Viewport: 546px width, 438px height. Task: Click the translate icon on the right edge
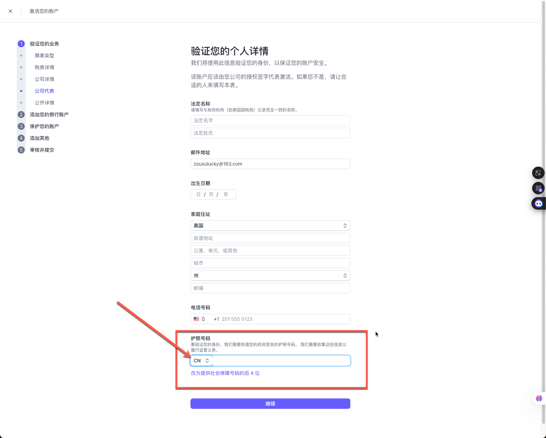538,173
